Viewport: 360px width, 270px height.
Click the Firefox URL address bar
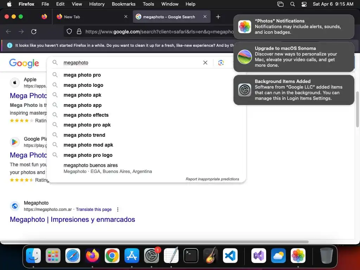click(159, 31)
